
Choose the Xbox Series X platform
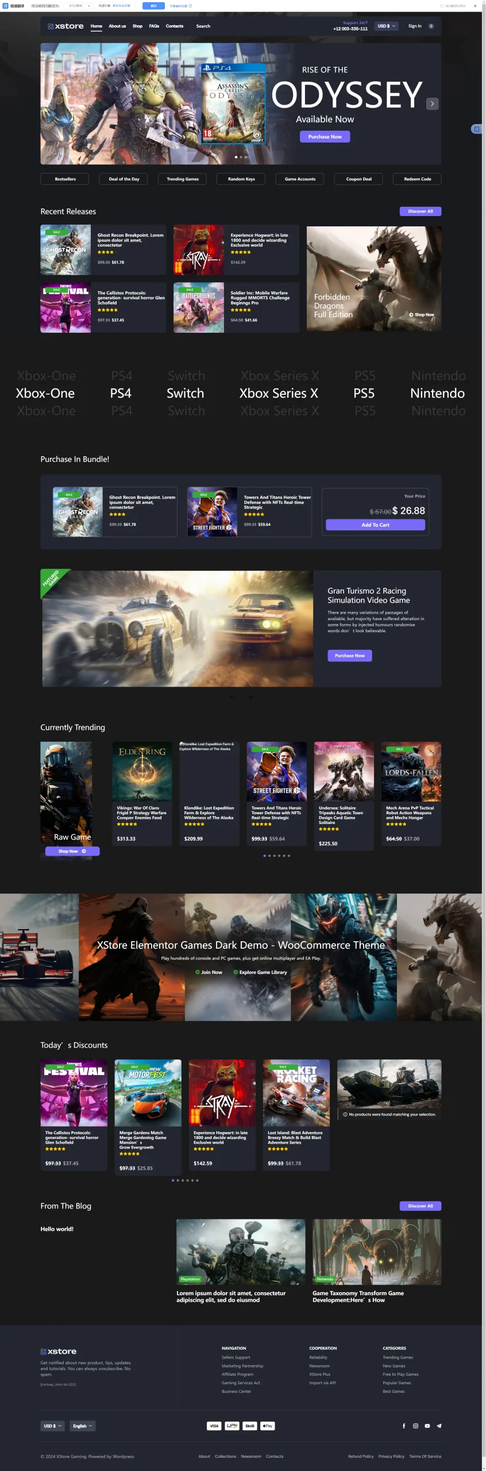point(279,394)
